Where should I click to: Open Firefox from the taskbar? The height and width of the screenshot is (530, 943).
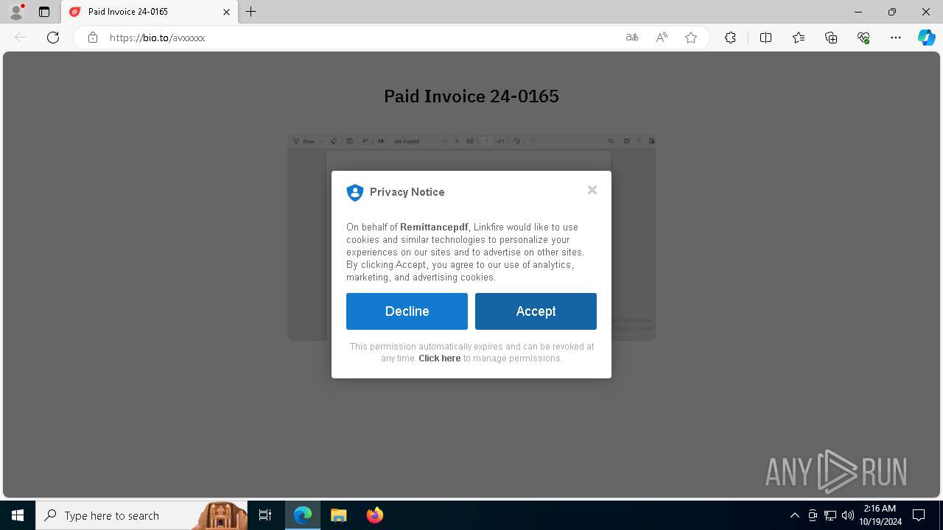(375, 515)
